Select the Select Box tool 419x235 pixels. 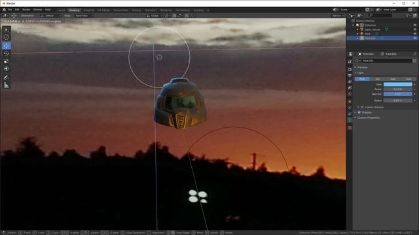(6, 29)
